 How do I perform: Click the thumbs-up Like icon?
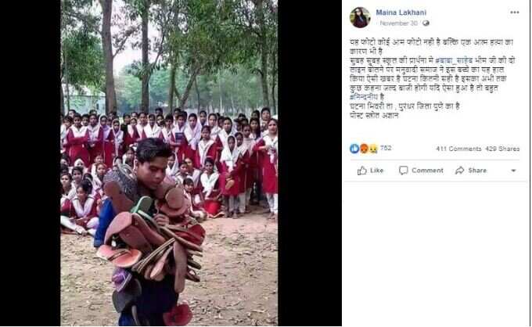click(362, 171)
